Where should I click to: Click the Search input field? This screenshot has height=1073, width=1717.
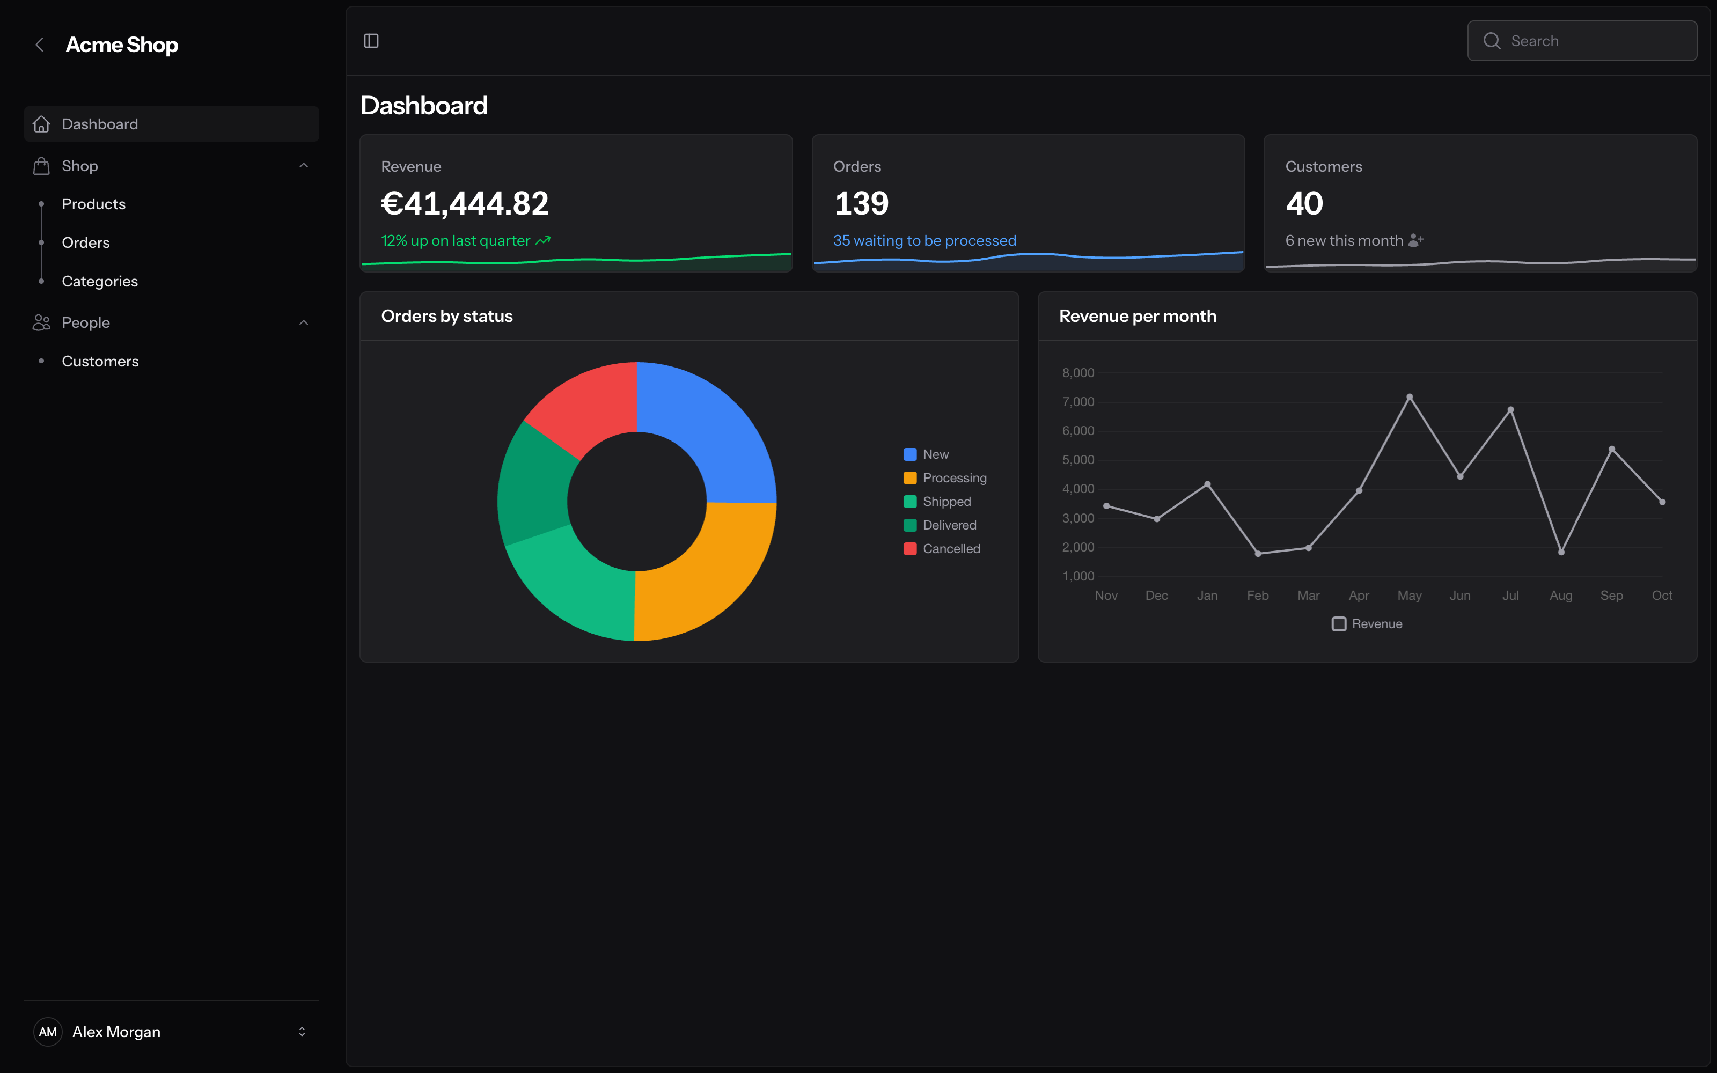coord(1582,41)
